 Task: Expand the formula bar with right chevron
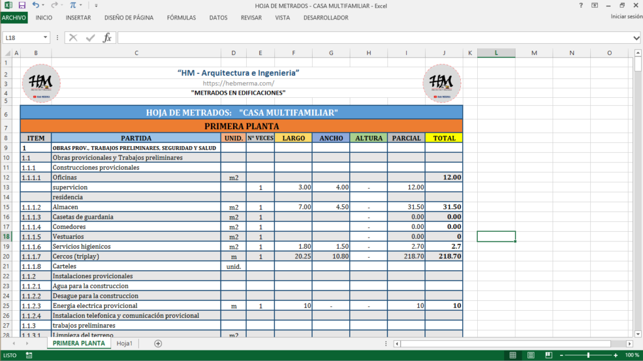click(x=637, y=38)
